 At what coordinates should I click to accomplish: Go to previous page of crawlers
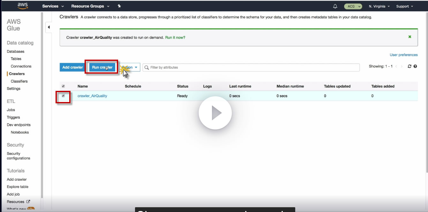point(396,66)
